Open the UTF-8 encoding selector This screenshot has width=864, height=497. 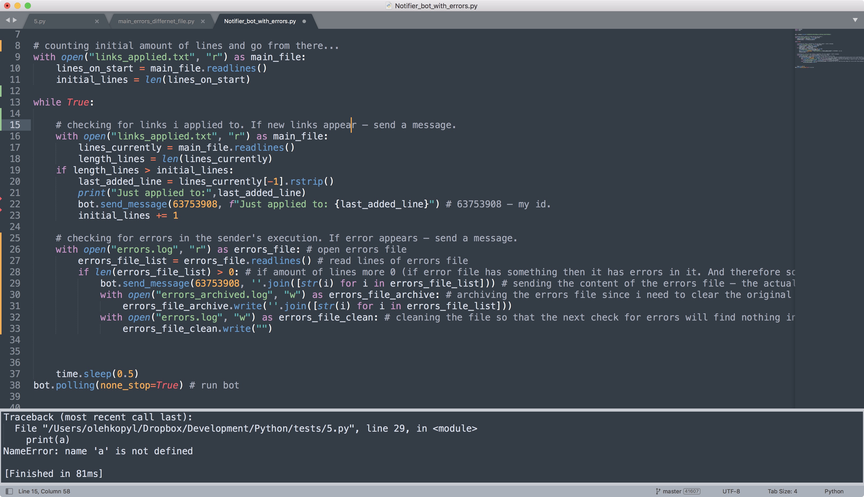[731, 491]
